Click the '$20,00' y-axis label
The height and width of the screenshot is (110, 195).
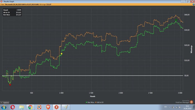pyautogui.click(x=187, y=45)
